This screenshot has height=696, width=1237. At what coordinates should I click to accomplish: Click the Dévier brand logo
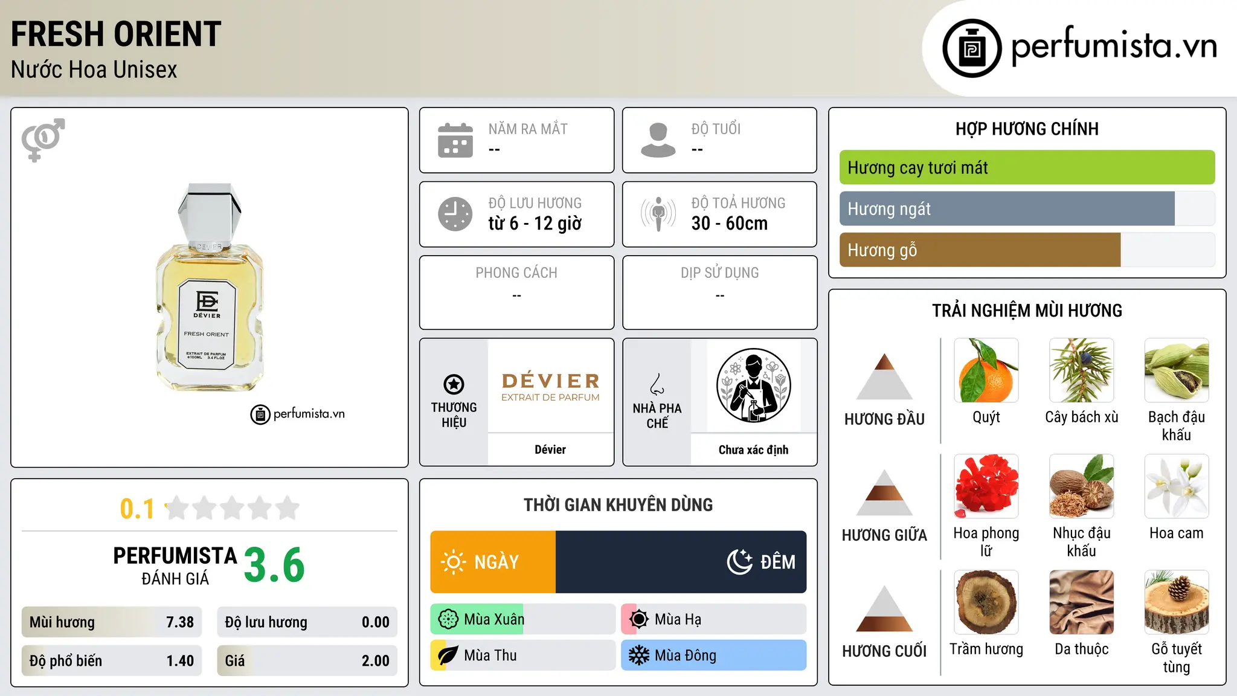pos(550,387)
